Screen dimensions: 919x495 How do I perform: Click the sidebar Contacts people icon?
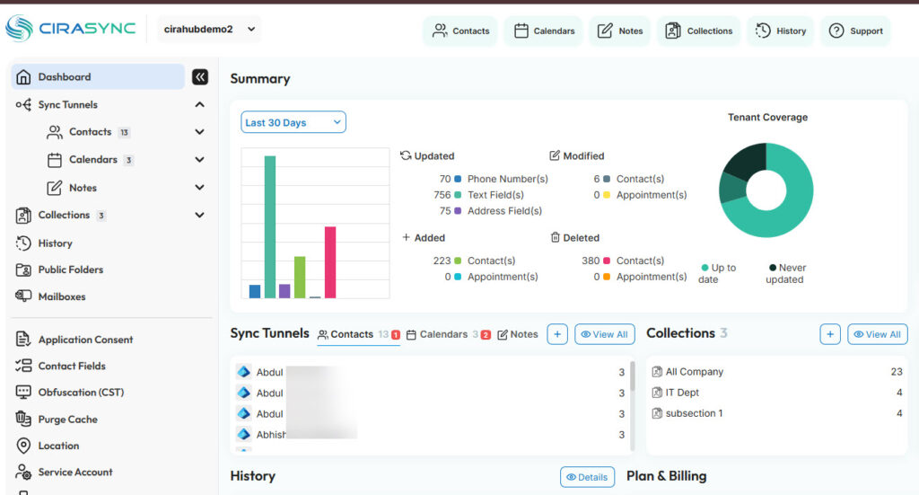click(x=55, y=132)
